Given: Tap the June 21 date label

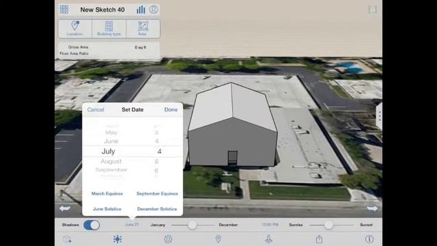Looking at the screenshot, I should pos(132,225).
